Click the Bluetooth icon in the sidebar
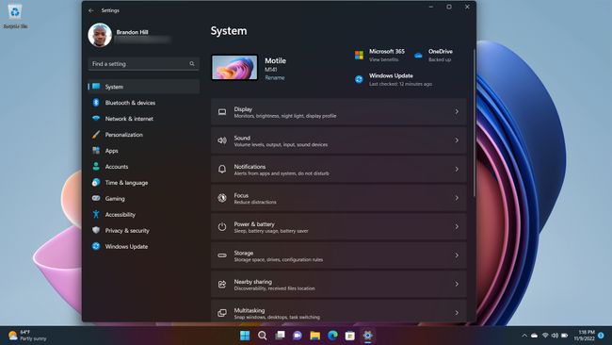This screenshot has height=345, width=612. (x=96, y=103)
